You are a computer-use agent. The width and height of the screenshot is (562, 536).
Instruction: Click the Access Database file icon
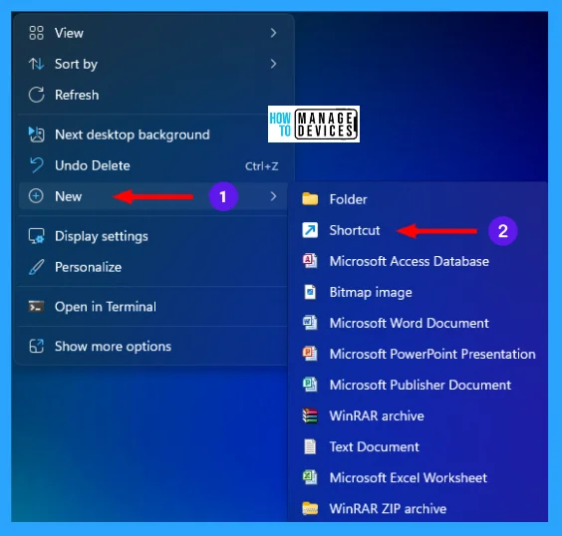(310, 261)
